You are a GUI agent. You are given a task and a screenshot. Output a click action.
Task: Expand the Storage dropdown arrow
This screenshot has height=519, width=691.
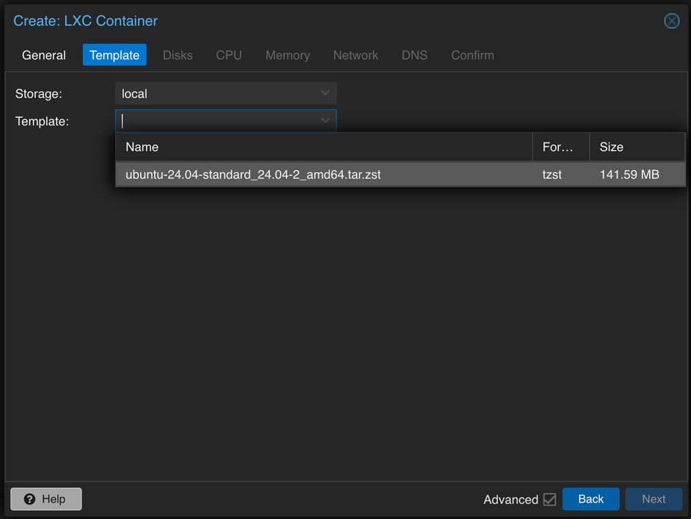click(x=325, y=93)
